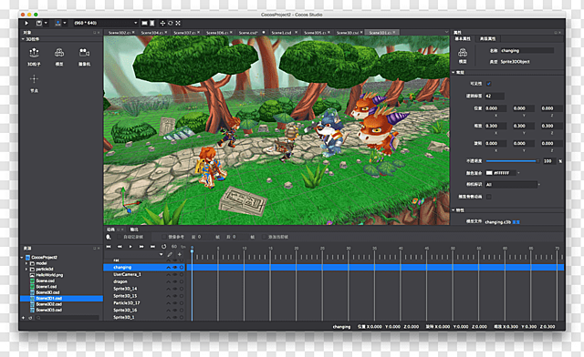This screenshot has width=584, height=357.
Task: Select the 3D model widget icon in the objects panel
Action: tap(59, 53)
